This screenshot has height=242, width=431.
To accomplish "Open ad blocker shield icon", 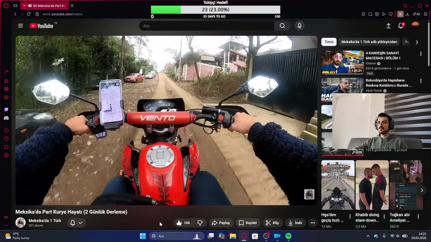I will point(377,14).
